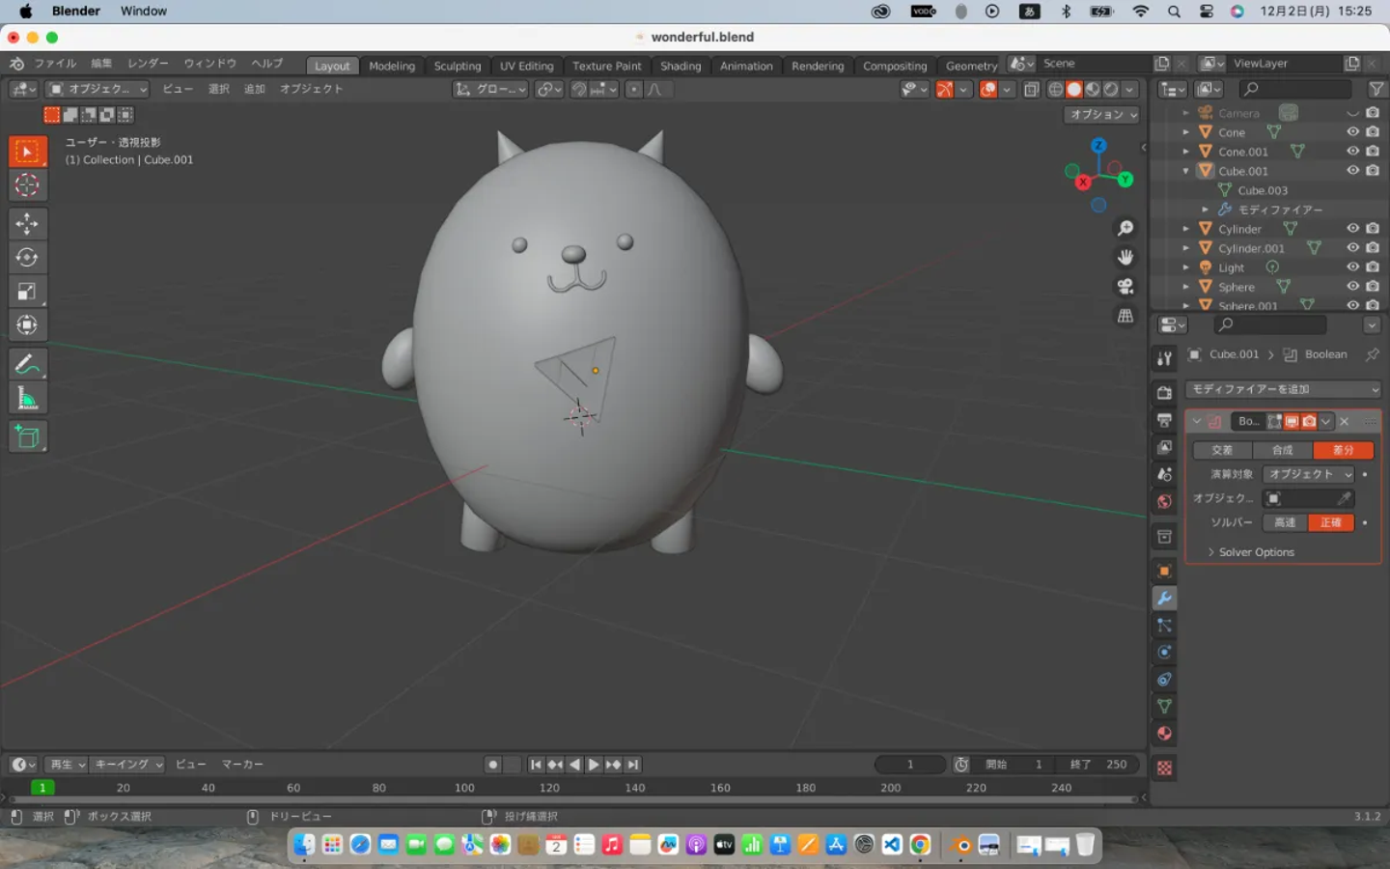Activate the Annotate pencil tool
1390x869 pixels.
point(27,364)
